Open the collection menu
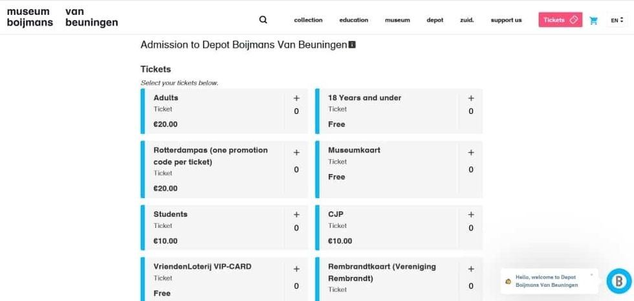The width and height of the screenshot is (634, 301). pyautogui.click(x=308, y=20)
